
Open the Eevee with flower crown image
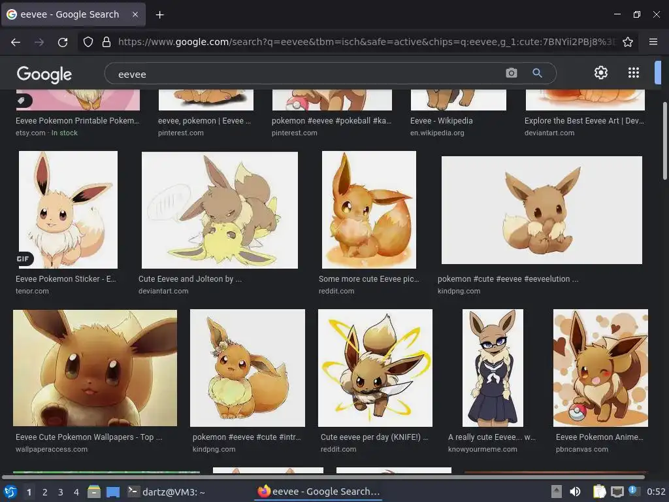click(248, 368)
